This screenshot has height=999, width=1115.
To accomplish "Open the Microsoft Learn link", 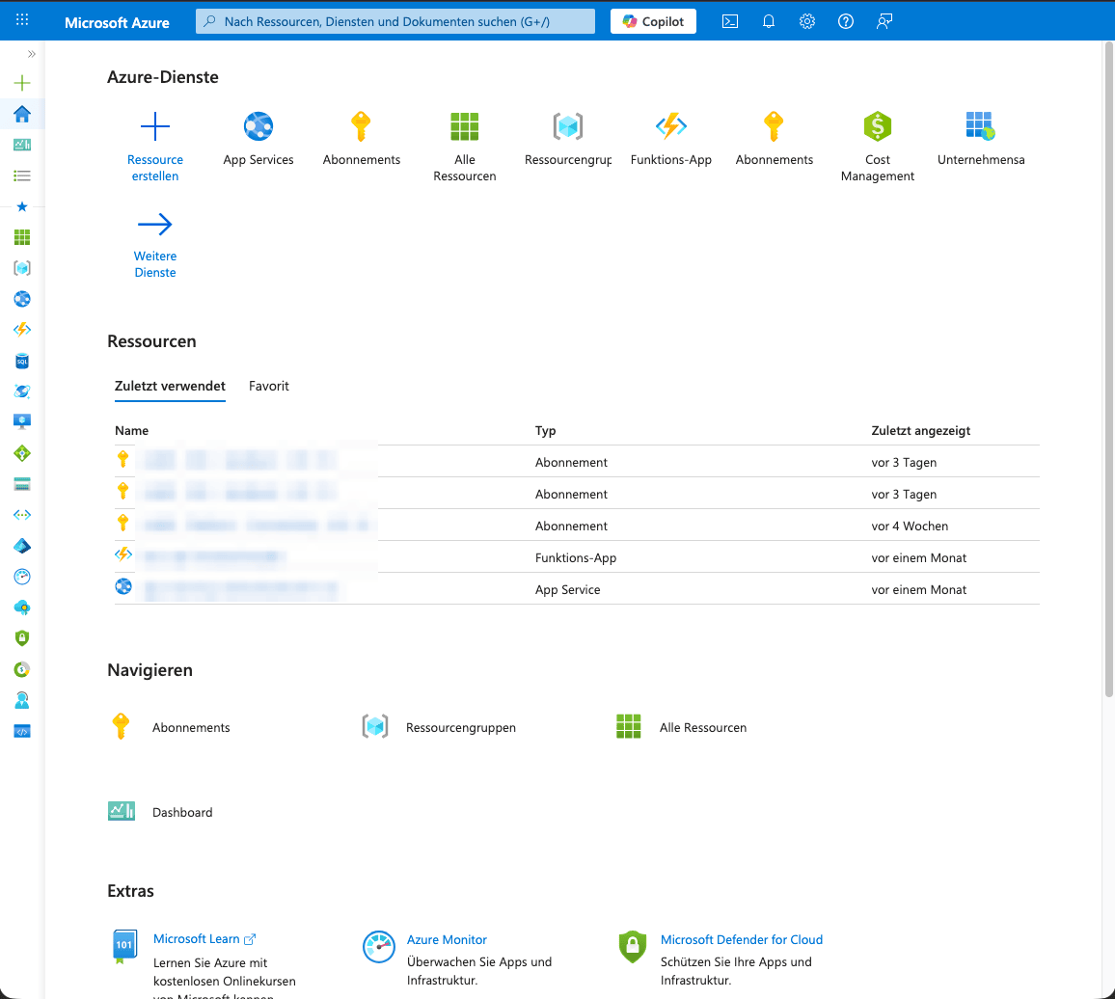I will coord(197,939).
